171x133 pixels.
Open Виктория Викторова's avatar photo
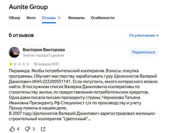pyautogui.click(x=14, y=52)
